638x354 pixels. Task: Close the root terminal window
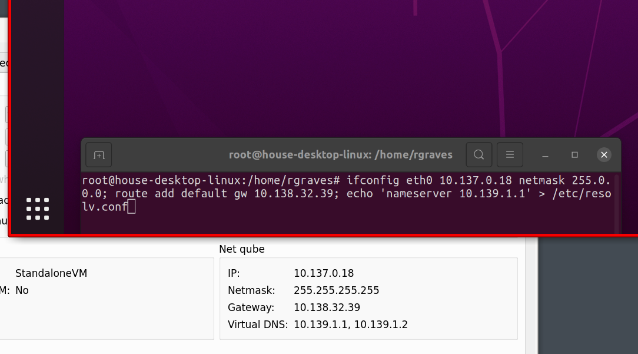pyautogui.click(x=604, y=155)
